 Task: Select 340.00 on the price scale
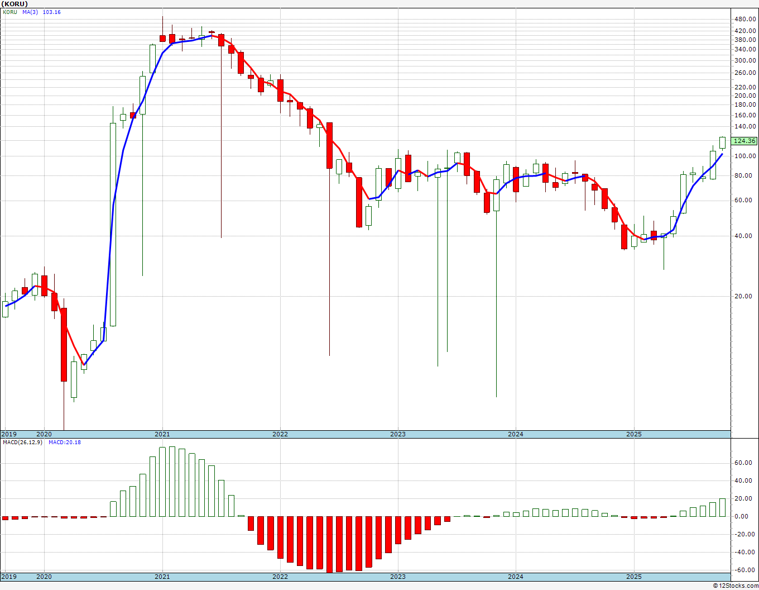point(746,49)
